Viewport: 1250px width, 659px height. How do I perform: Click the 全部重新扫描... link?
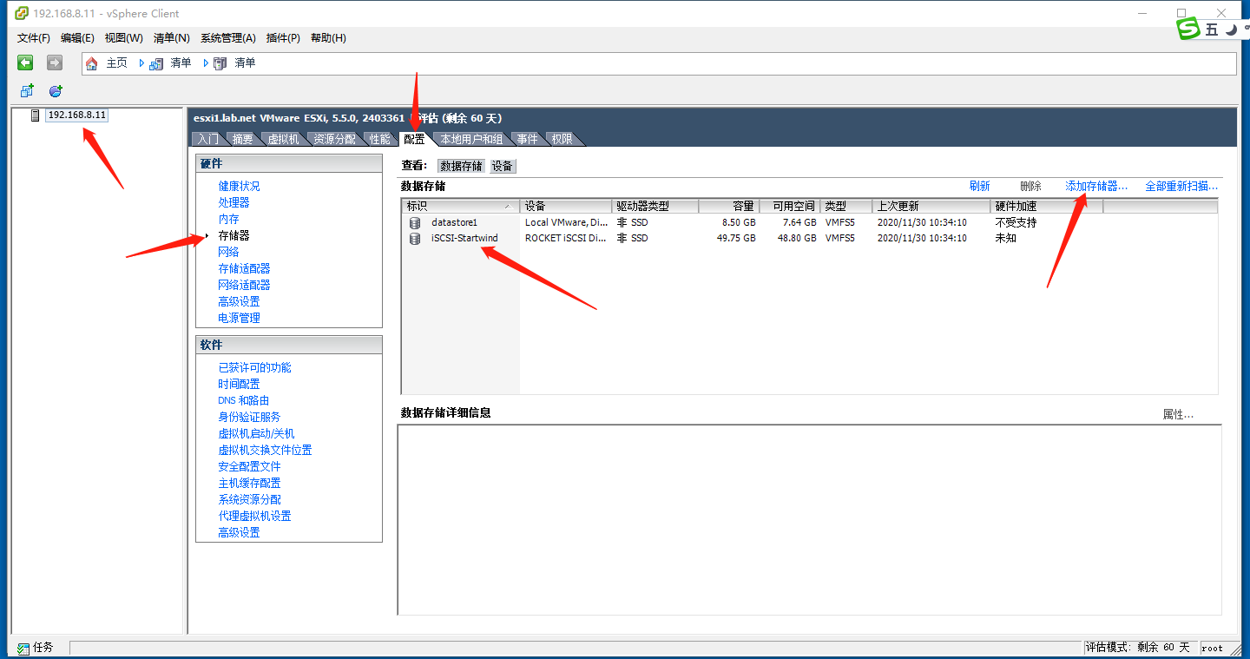[x=1181, y=186]
